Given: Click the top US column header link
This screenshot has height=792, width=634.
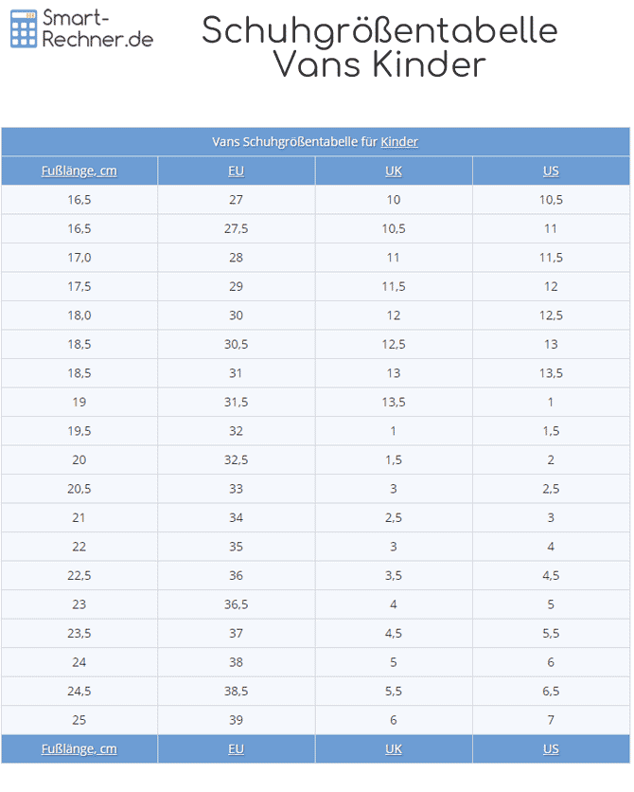Looking at the screenshot, I should (x=551, y=171).
